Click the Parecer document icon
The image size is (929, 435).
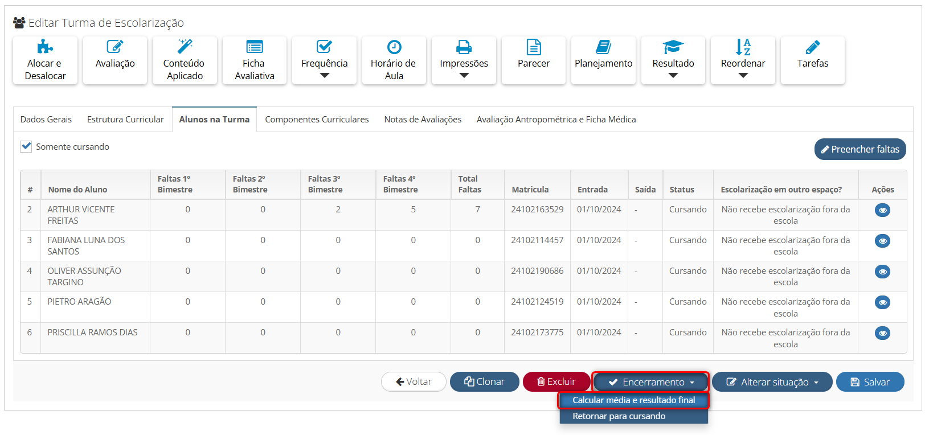pyautogui.click(x=534, y=47)
